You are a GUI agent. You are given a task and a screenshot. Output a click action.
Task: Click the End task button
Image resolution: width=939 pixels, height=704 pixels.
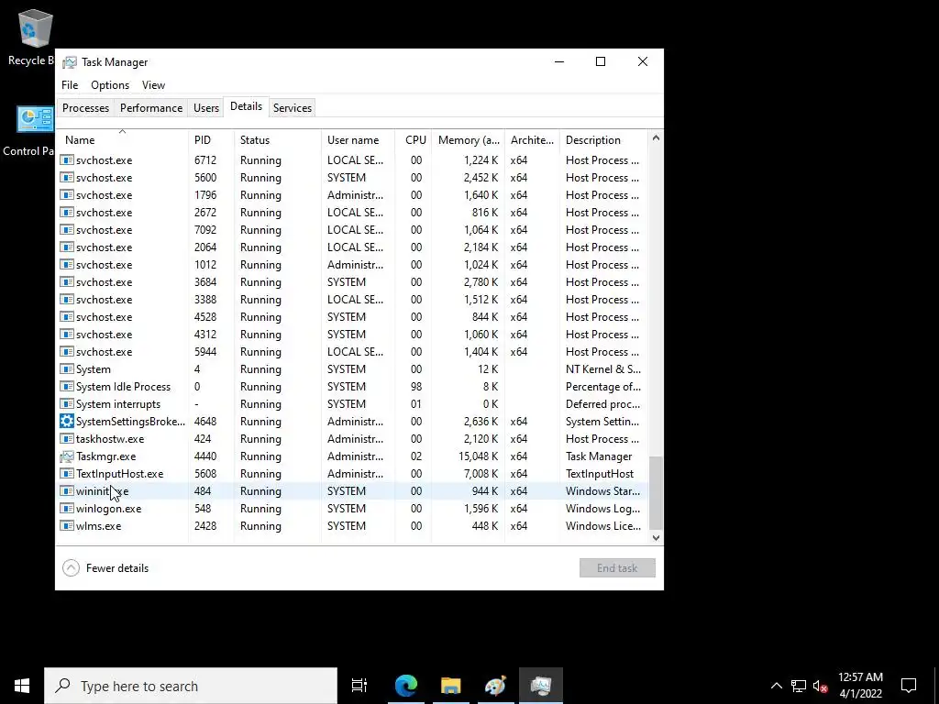(x=617, y=568)
